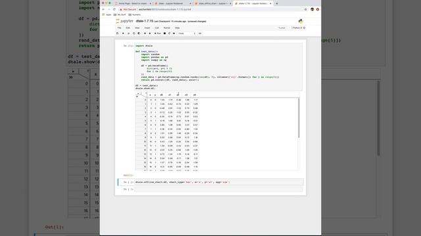Go back using browser back arrow

[103, 9]
